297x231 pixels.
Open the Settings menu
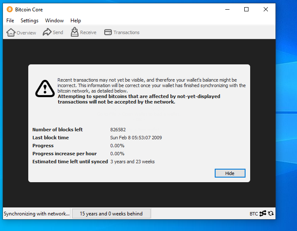point(30,20)
